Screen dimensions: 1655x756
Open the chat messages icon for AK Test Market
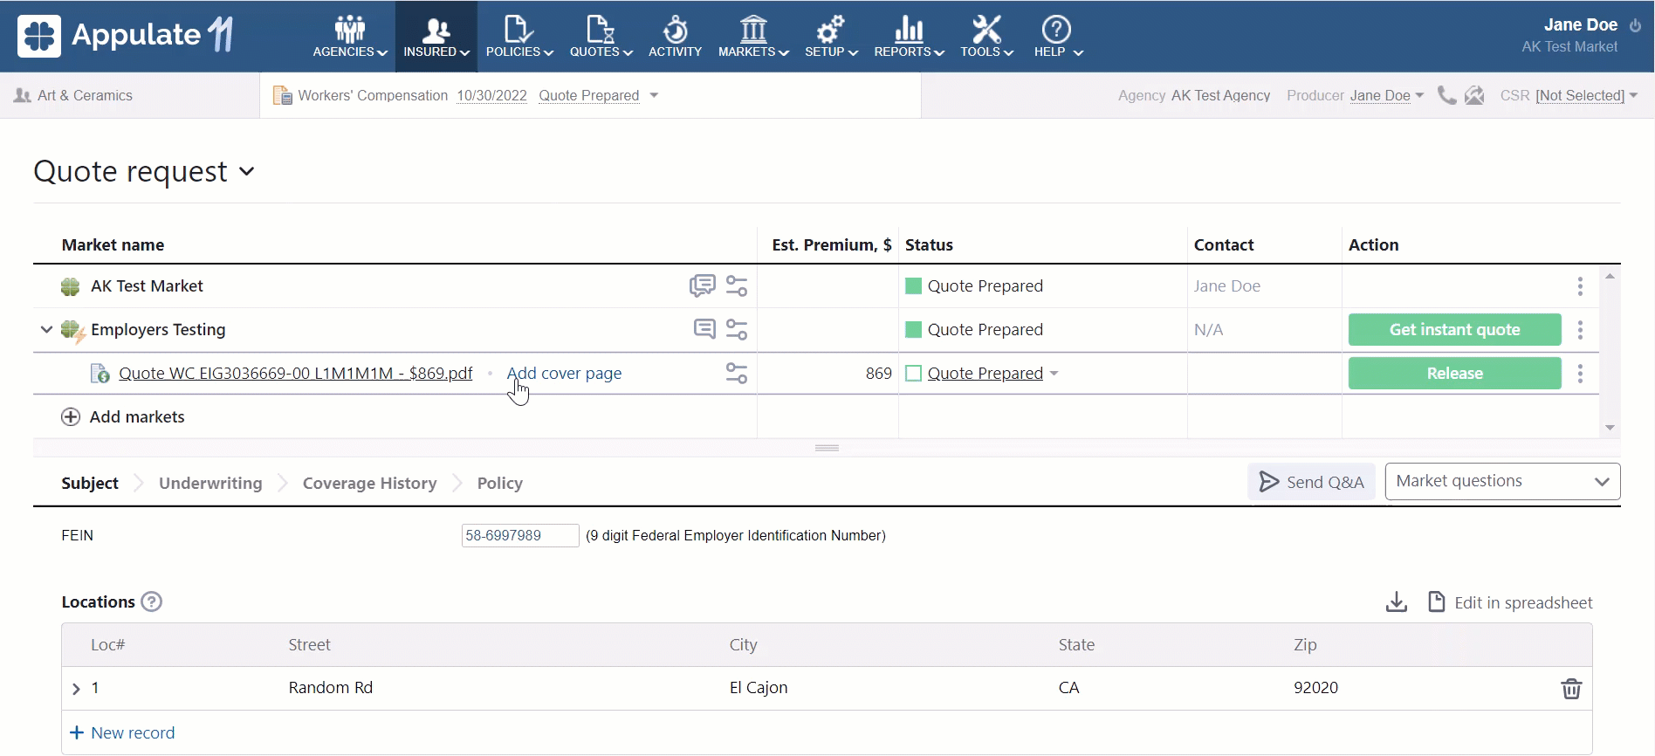(702, 285)
